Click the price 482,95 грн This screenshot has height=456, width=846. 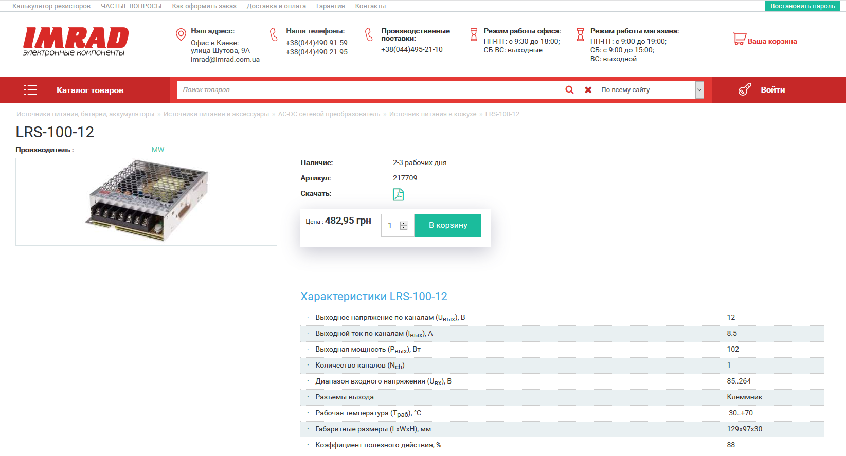348,221
